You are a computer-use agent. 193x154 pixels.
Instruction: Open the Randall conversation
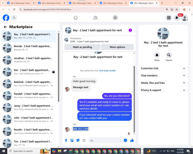(29, 95)
